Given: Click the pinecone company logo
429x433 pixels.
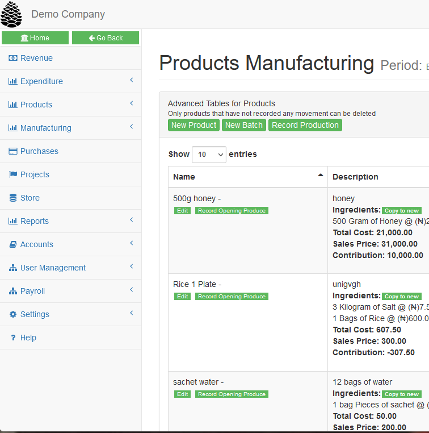Looking at the screenshot, I should [x=11, y=14].
